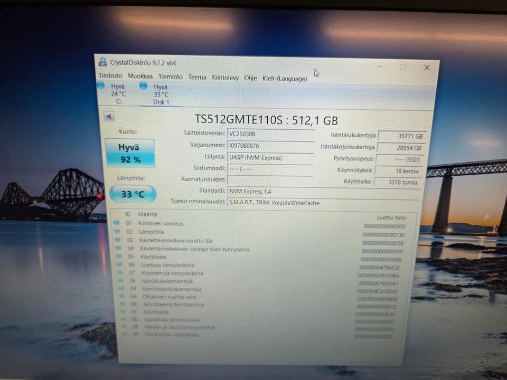Click the CrystalDiskInfo app icon in title bar
Image resolution: width=507 pixels, height=380 pixels.
click(x=103, y=62)
